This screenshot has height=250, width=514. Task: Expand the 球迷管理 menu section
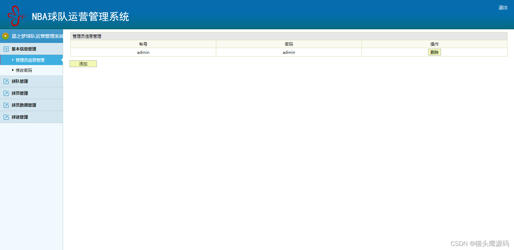31,117
